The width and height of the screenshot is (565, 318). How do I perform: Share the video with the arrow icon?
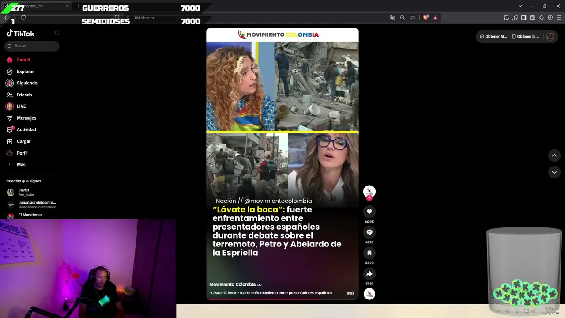369,274
